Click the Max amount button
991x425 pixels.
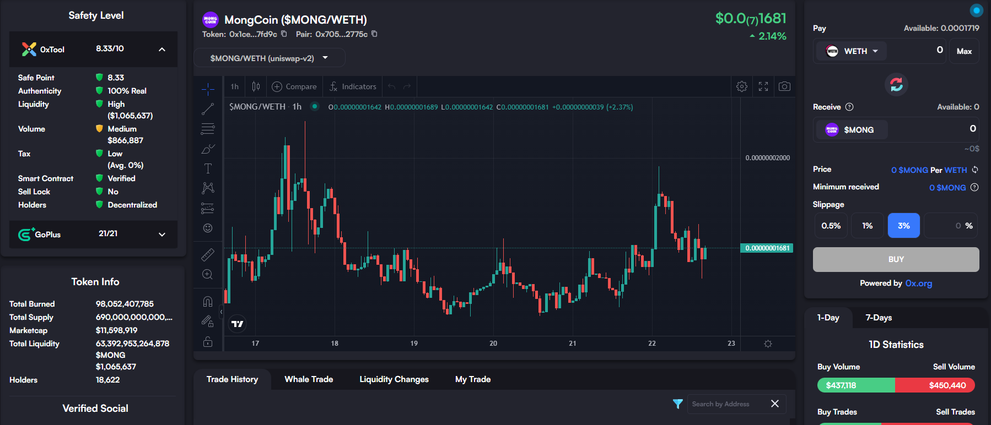click(964, 51)
